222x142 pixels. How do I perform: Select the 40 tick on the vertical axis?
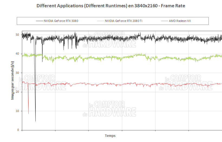pos(17,54)
